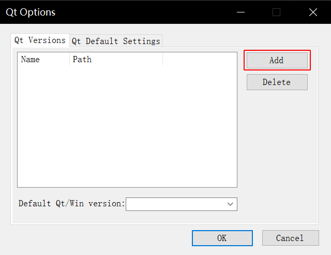Image resolution: width=331 pixels, height=255 pixels.
Task: Click the chevron arrow of the version dropdown
Action: pyautogui.click(x=230, y=204)
